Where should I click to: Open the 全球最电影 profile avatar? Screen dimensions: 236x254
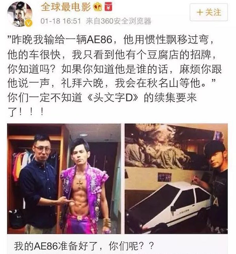pyautogui.click(x=19, y=14)
